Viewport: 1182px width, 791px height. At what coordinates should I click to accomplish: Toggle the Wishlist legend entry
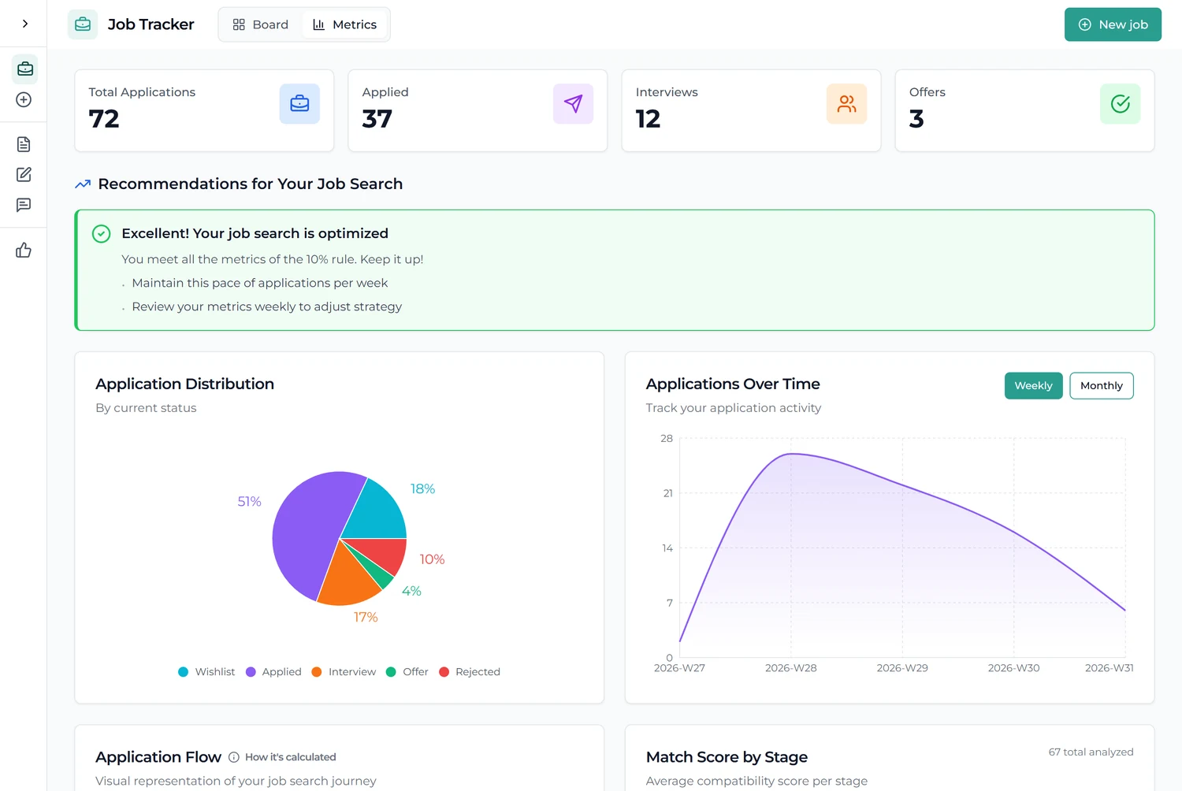pyautogui.click(x=206, y=672)
